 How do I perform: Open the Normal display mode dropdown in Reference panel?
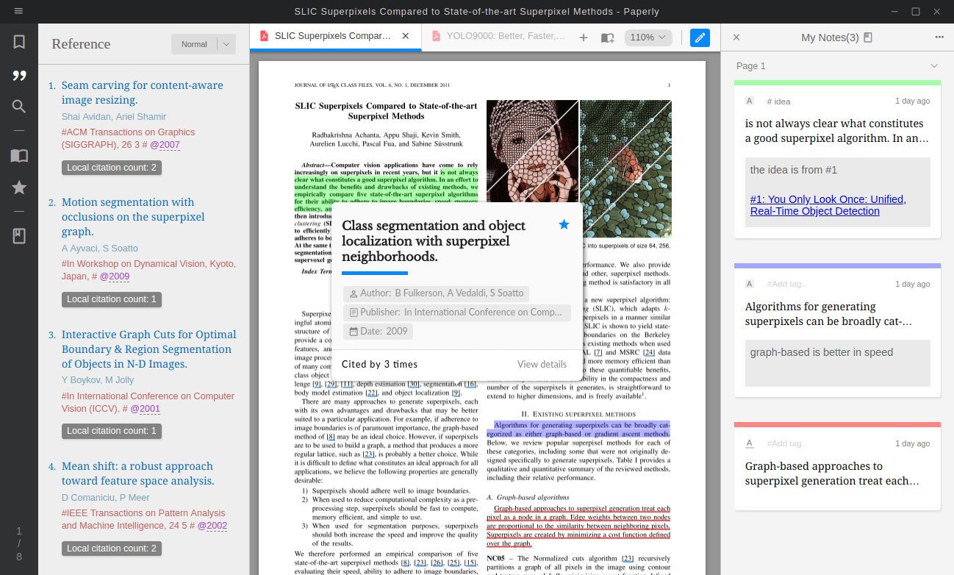click(x=204, y=43)
